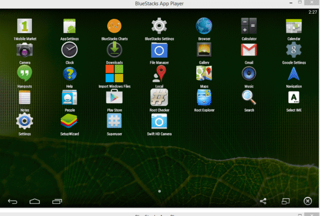
Task: Open the Navigation app
Action: tap(294, 74)
